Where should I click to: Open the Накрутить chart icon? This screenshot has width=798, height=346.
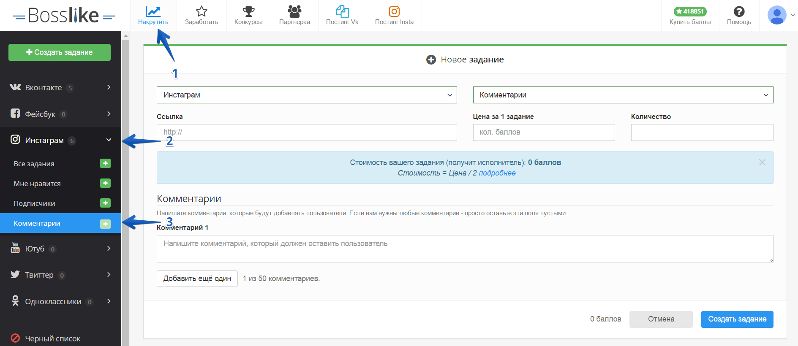click(x=153, y=11)
